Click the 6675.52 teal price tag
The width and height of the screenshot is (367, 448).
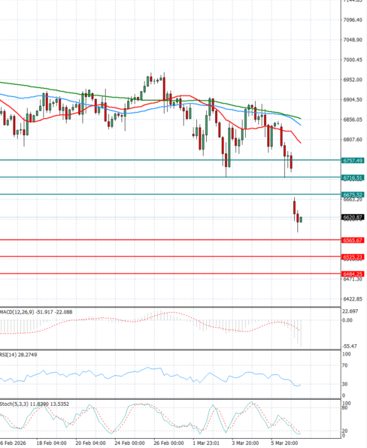coord(354,194)
